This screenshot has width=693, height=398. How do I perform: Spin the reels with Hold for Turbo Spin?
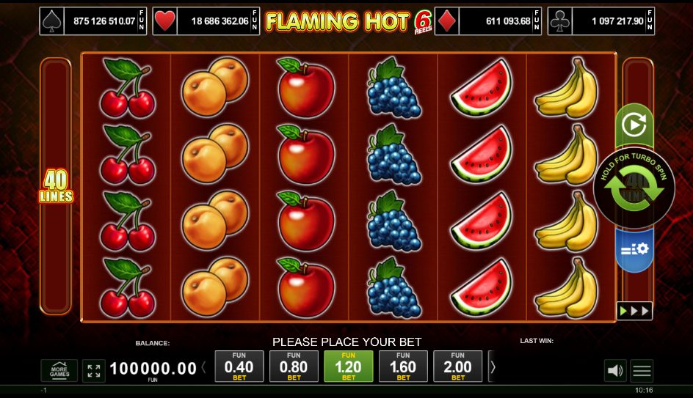click(x=634, y=188)
